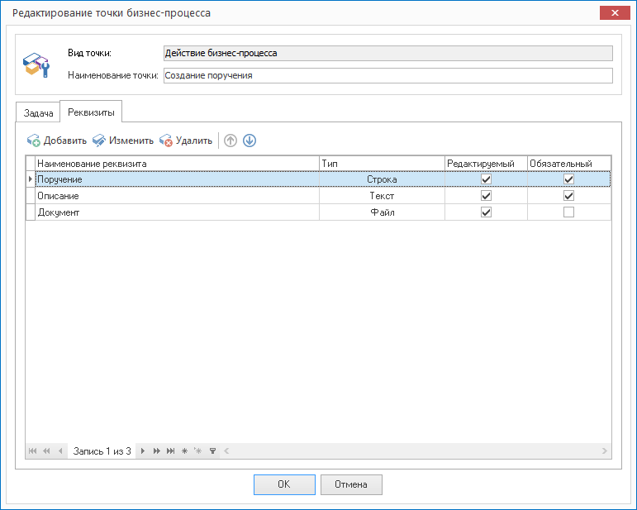Click the Наименование точки input field

pyautogui.click(x=388, y=75)
